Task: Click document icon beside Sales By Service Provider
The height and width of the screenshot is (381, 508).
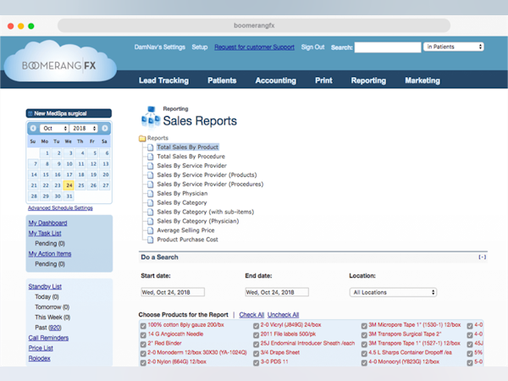Action: coord(151,166)
